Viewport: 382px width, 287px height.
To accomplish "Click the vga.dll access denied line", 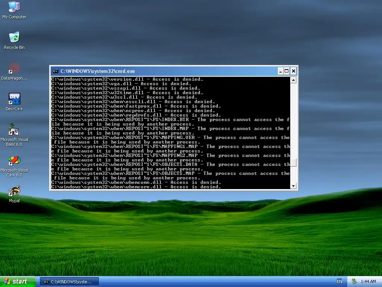I will click(x=121, y=84).
